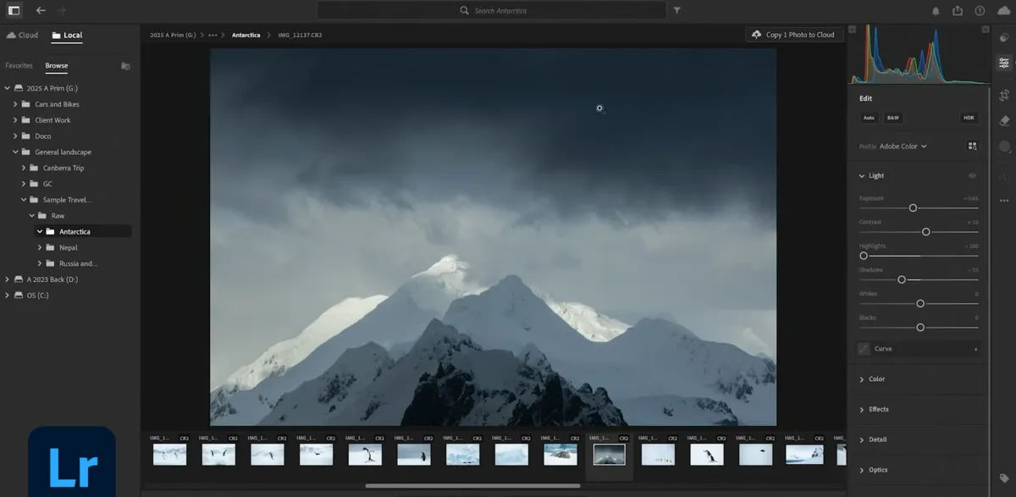Click the Search Antarctica field
Screen dimensions: 1016x497
click(x=493, y=10)
